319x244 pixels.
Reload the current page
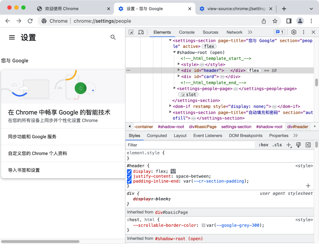click(30, 21)
